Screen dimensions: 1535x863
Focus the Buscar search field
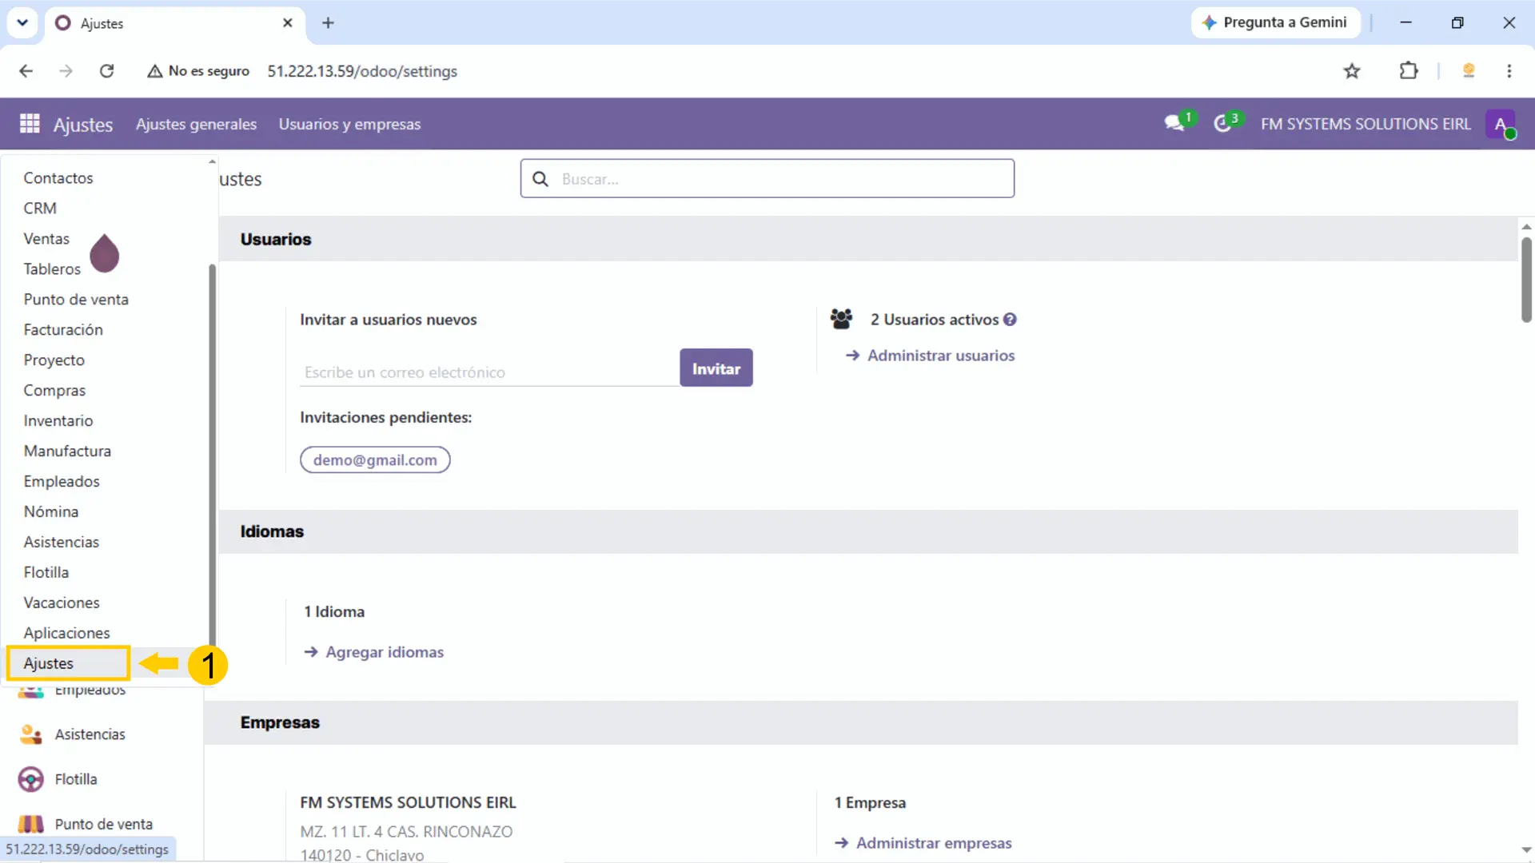[x=767, y=179]
